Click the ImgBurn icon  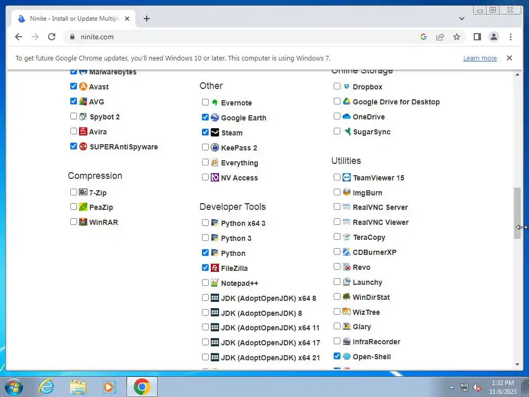click(347, 192)
